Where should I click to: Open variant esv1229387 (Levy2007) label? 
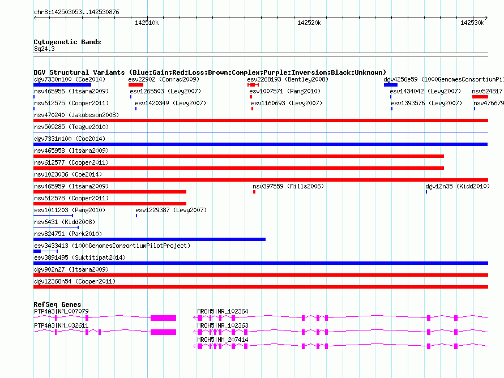(x=171, y=210)
